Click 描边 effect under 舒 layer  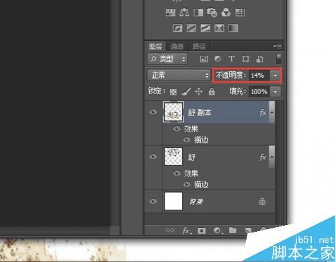tap(201, 185)
